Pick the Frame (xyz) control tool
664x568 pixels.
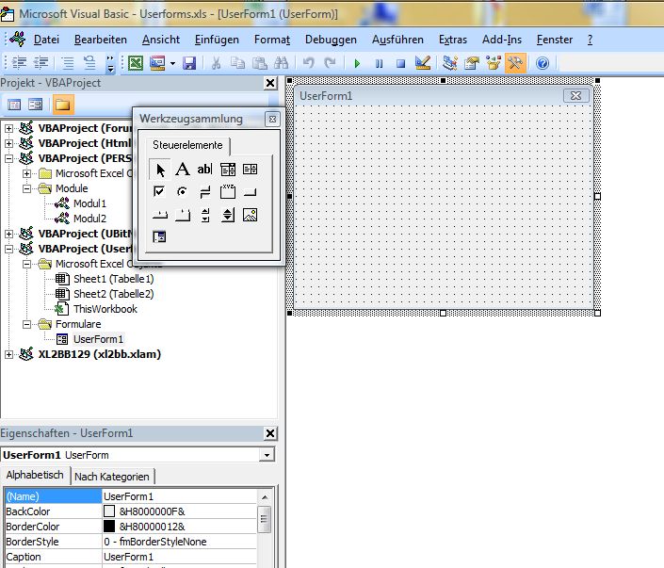tap(228, 192)
